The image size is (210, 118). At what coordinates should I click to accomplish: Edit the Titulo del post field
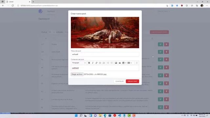pos(105,54)
